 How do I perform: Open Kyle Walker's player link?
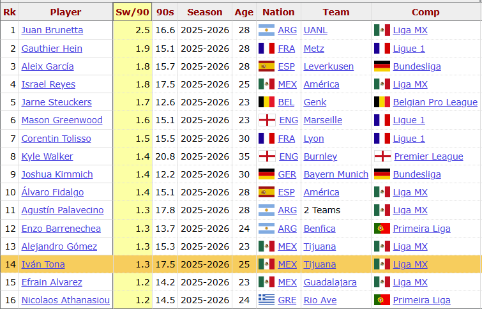click(x=47, y=156)
